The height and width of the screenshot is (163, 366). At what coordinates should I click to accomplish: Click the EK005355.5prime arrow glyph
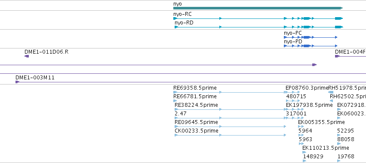(x=301, y=127)
